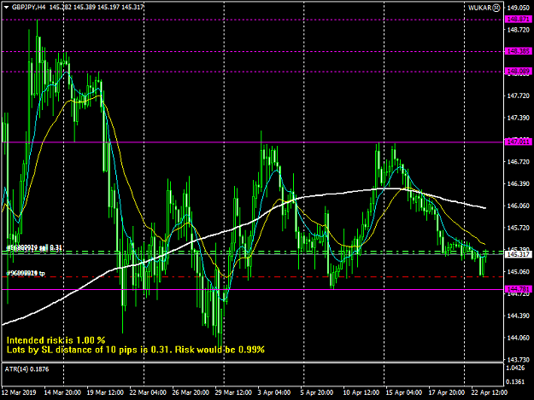Click the 146.390 price scale value
The height and width of the screenshot is (400, 534).
[x=518, y=184]
